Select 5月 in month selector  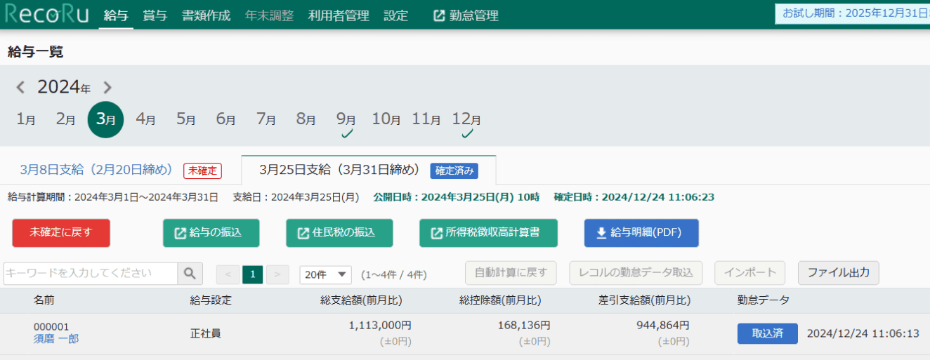[x=185, y=119]
